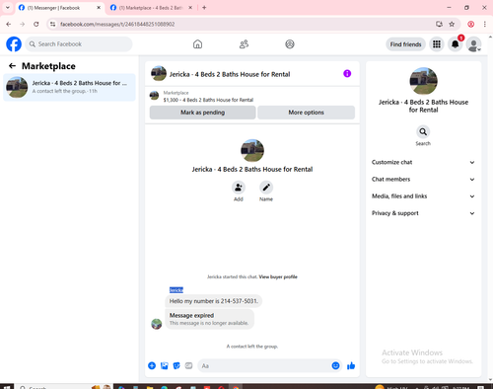The height and width of the screenshot is (389, 493).
Task: Click the Home icon in top navigation
Action: point(197,44)
